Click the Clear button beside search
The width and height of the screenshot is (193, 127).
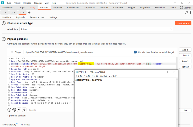[185, 110]
